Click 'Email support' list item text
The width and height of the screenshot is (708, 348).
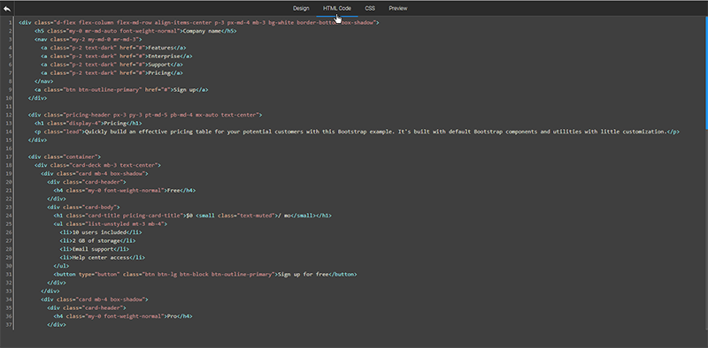click(92, 249)
